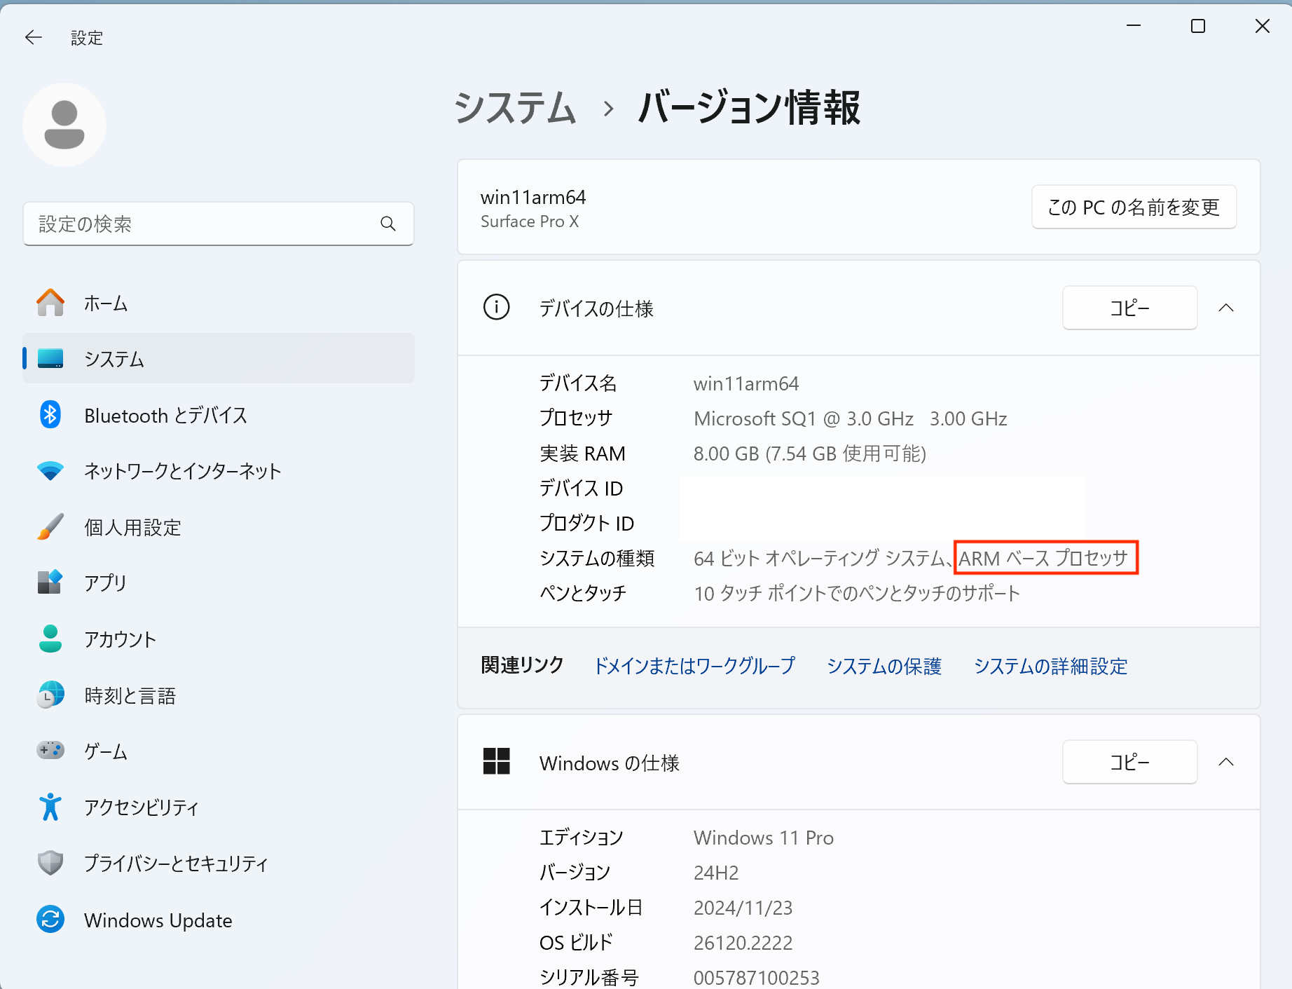1292x989 pixels.
Task: Click the info icon beside デバイスの仕様
Action: click(497, 307)
